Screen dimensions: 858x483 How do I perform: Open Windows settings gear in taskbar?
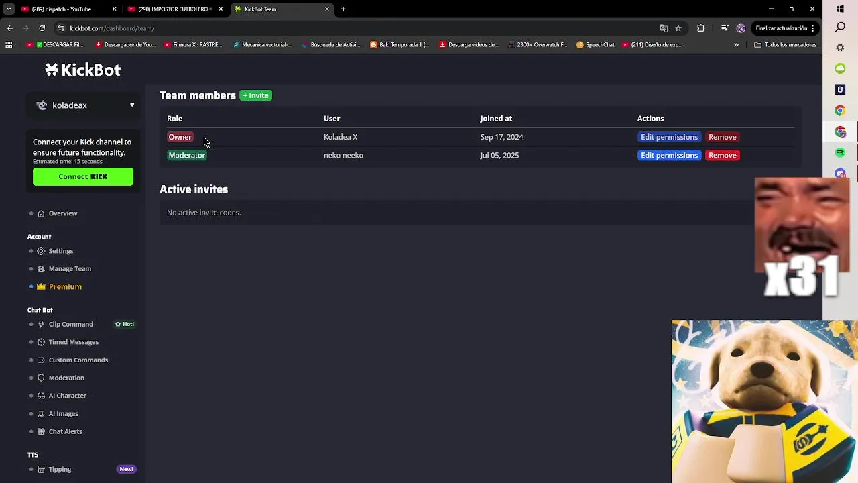840,48
